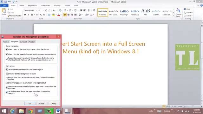This screenshot has height=114, width=203.
Task: Click Cancel in Taskbar and Navigation properties
Action: [x=42, y=104]
